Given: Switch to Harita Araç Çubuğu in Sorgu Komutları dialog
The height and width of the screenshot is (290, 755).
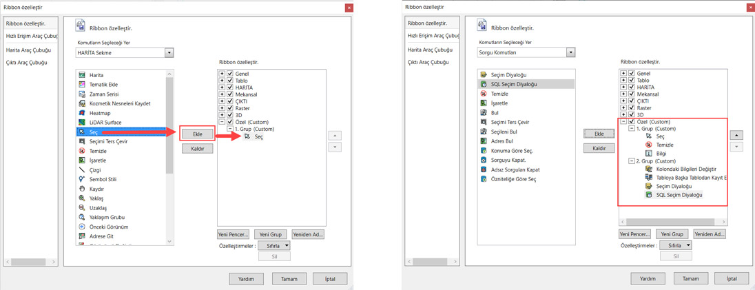Looking at the screenshot, I should tap(430, 50).
